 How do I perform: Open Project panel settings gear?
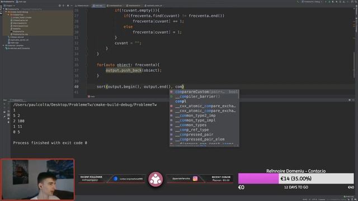[x=68, y=6]
